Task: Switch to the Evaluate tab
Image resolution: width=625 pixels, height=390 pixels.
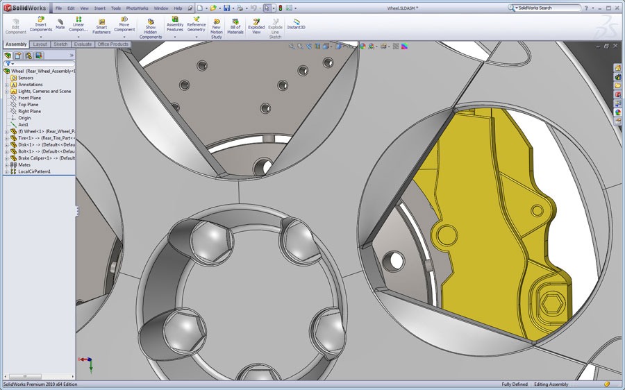Action: (x=83, y=44)
